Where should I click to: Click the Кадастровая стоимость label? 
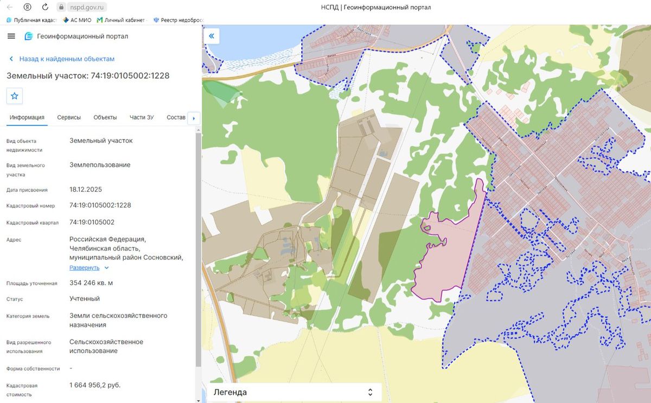click(22, 390)
